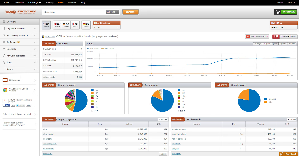Click the orange SEARCH button

pyautogui.click(x=130, y=12)
